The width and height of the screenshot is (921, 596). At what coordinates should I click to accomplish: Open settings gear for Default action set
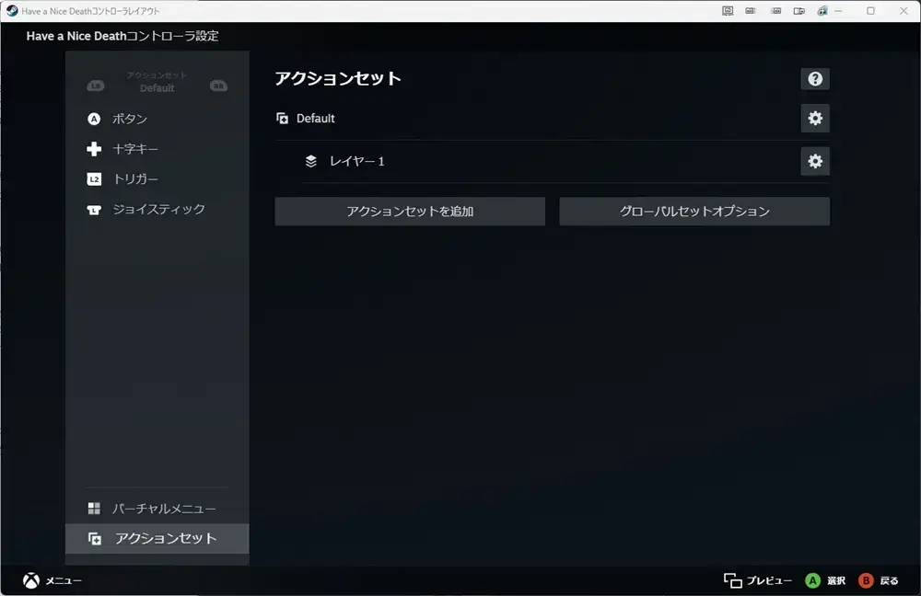click(815, 118)
